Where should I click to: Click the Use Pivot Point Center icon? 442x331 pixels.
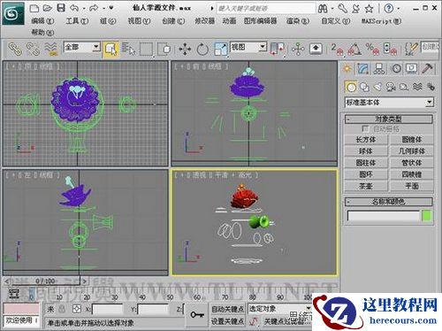pyautogui.click(x=277, y=49)
